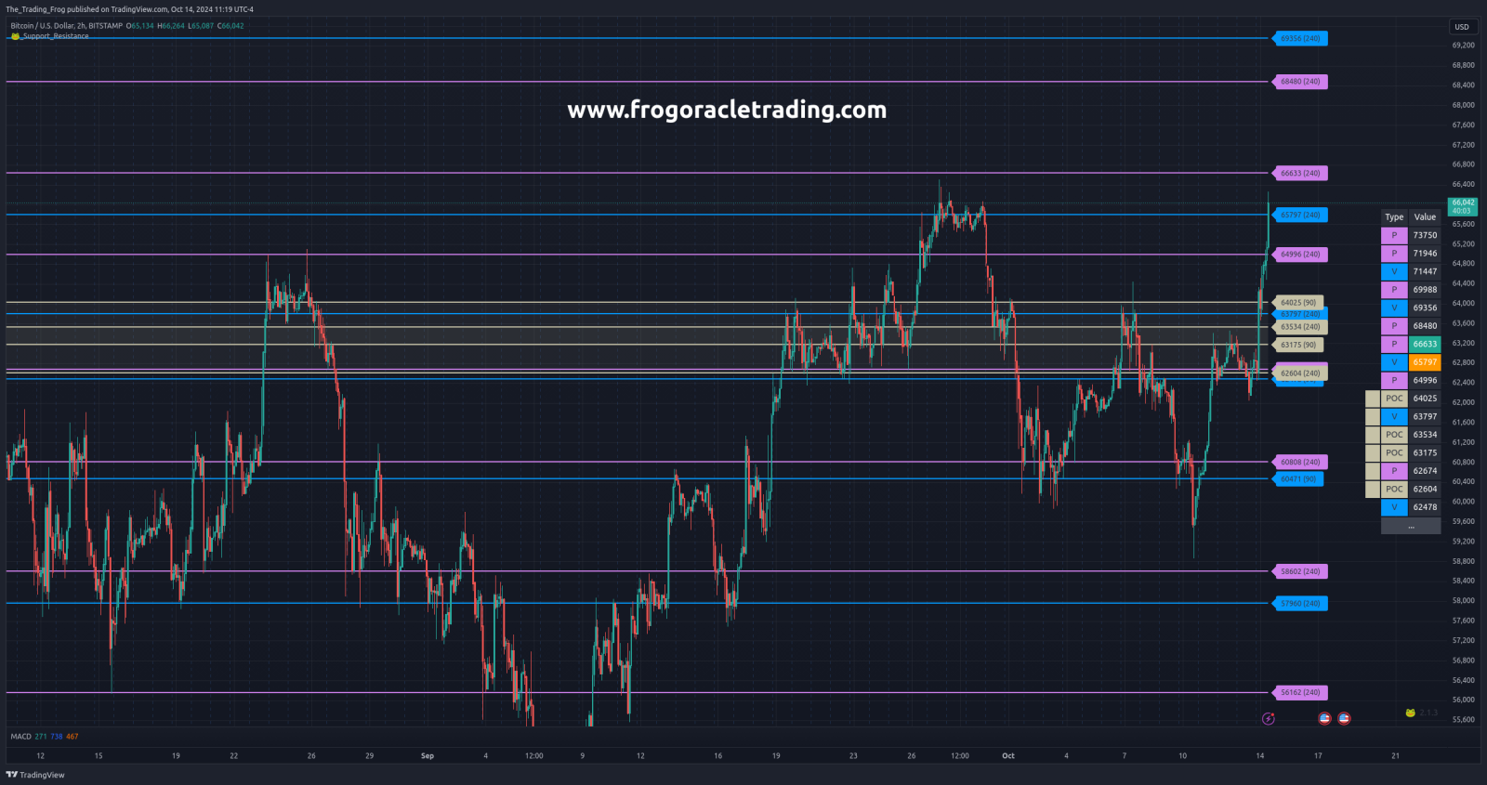
Task: Select the 64996 (240) level label
Action: point(1300,254)
